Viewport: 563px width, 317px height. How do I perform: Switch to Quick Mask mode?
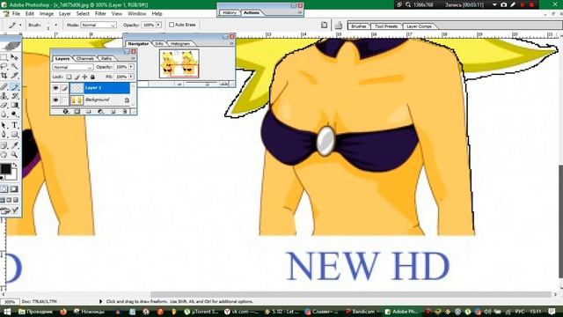click(x=14, y=189)
